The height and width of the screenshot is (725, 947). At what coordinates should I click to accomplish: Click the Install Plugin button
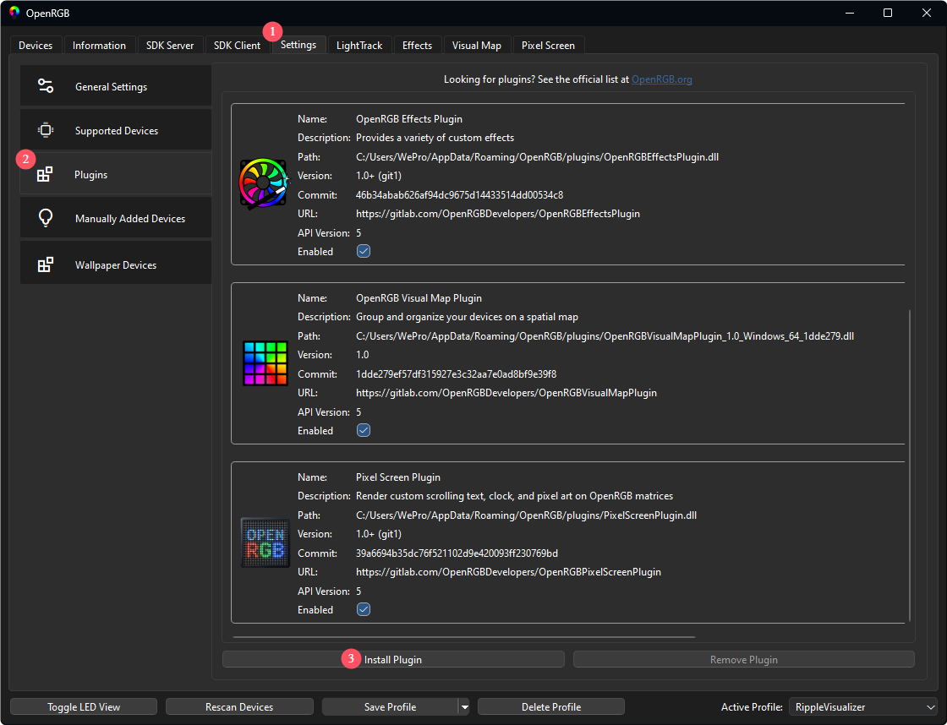pyautogui.click(x=393, y=659)
